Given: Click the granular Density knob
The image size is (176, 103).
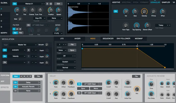Looking at the screenshot, I should pos(144,12).
